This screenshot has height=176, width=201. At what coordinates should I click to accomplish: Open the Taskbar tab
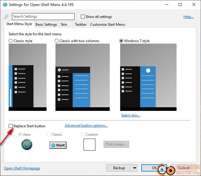click(x=81, y=25)
